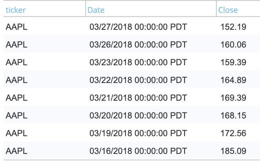The width and height of the screenshot is (260, 161).
Task: Click the 03/21/2018 date cell
Action: coord(138,98)
